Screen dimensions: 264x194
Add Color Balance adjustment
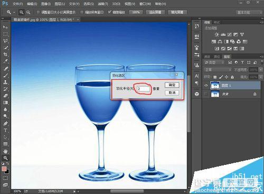220,42
